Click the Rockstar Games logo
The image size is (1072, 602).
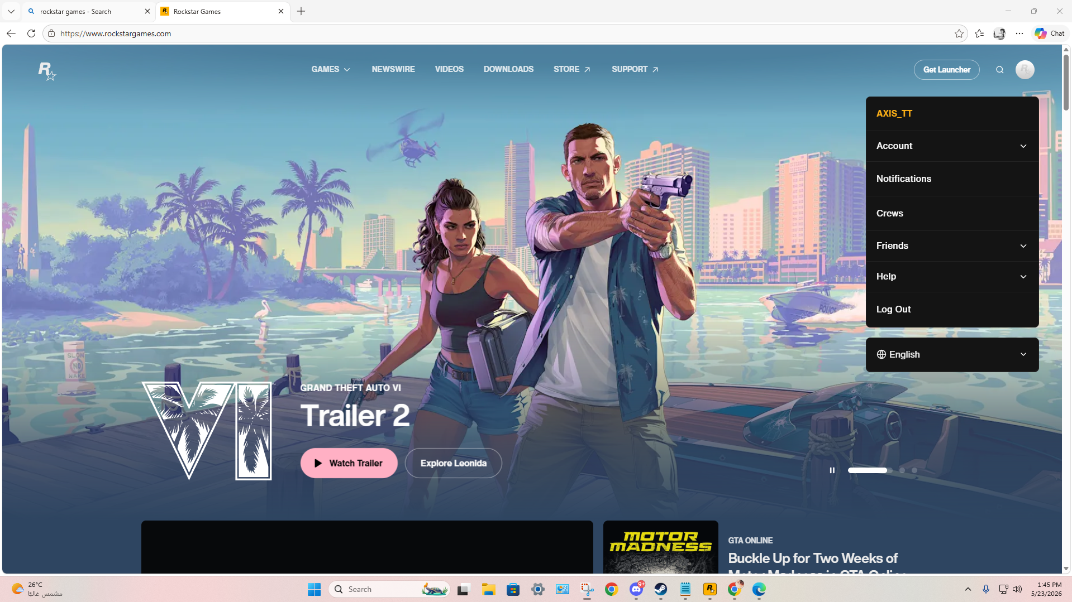pyautogui.click(x=47, y=71)
